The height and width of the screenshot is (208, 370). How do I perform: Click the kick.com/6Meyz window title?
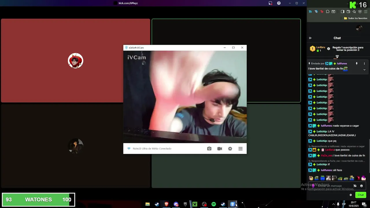(x=128, y=3)
